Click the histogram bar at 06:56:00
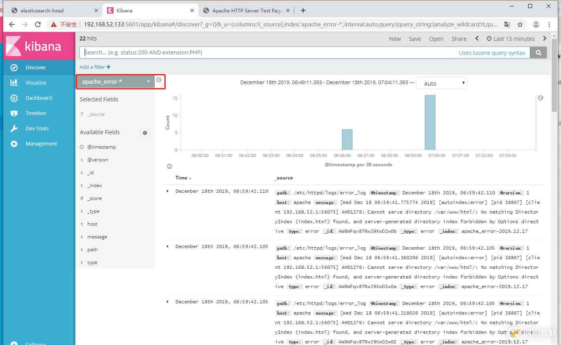Image resolution: width=561 pixels, height=345 pixels. (347, 139)
